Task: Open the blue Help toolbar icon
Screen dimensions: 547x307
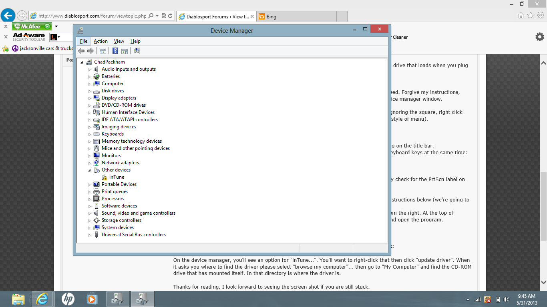Action: pos(115,51)
